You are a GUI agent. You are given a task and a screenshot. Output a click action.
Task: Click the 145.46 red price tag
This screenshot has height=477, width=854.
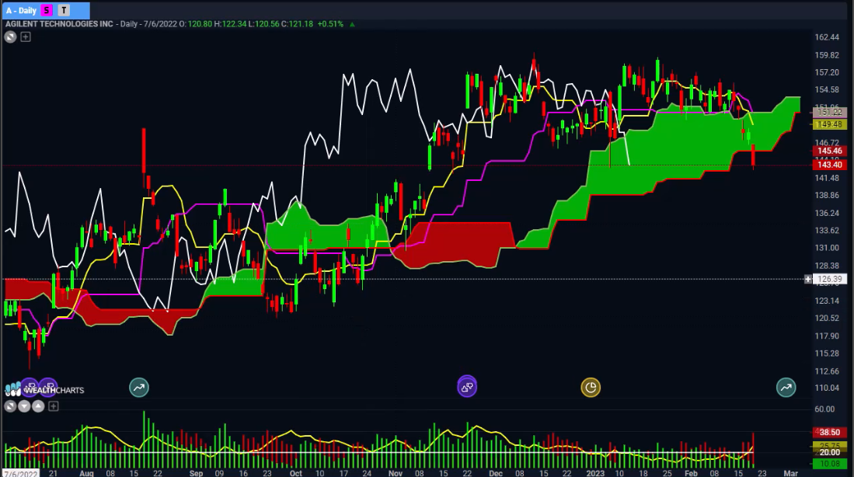tap(829, 151)
